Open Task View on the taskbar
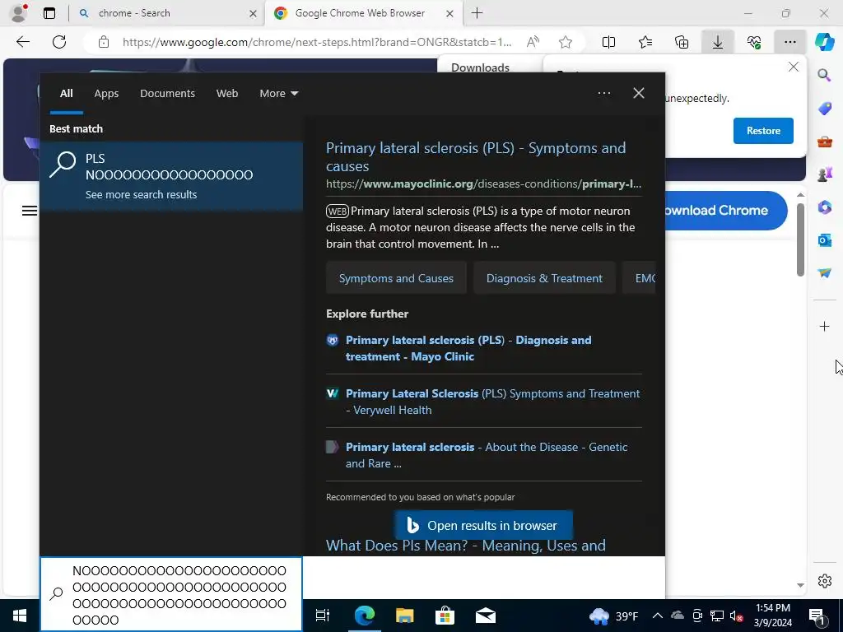This screenshot has width=843, height=632. click(323, 616)
